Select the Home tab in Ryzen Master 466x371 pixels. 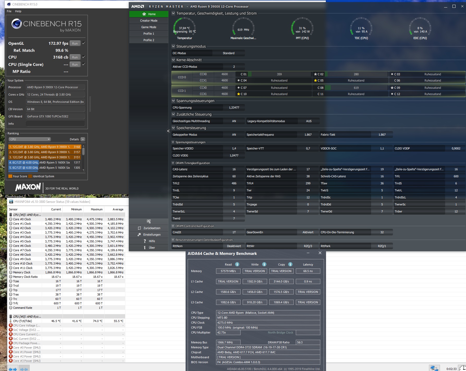pos(149,14)
